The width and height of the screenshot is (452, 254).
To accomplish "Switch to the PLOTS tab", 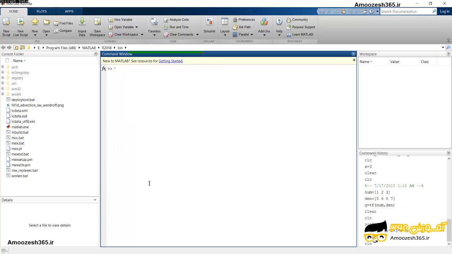I will tap(41, 11).
